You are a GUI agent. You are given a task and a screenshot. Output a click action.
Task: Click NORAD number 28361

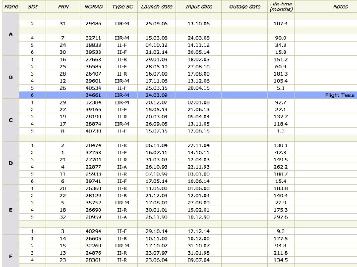point(93,260)
